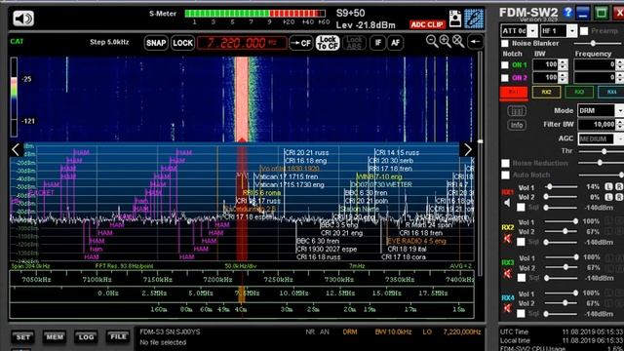Image resolution: width=624 pixels, height=351 pixels.
Task: Open the blue help question mark
Action: click(x=567, y=13)
